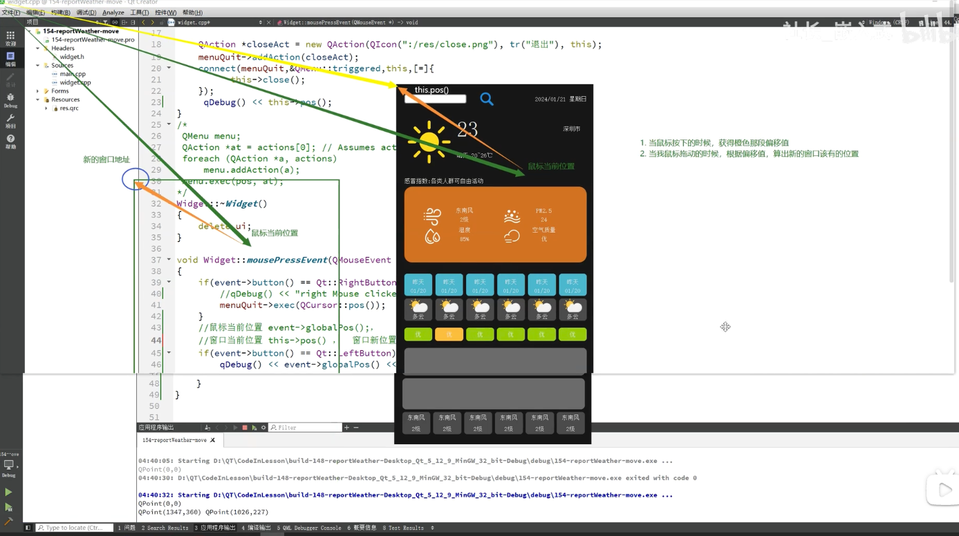Click the filter icon in project panel
This screenshot has height=536, width=959.
click(105, 22)
